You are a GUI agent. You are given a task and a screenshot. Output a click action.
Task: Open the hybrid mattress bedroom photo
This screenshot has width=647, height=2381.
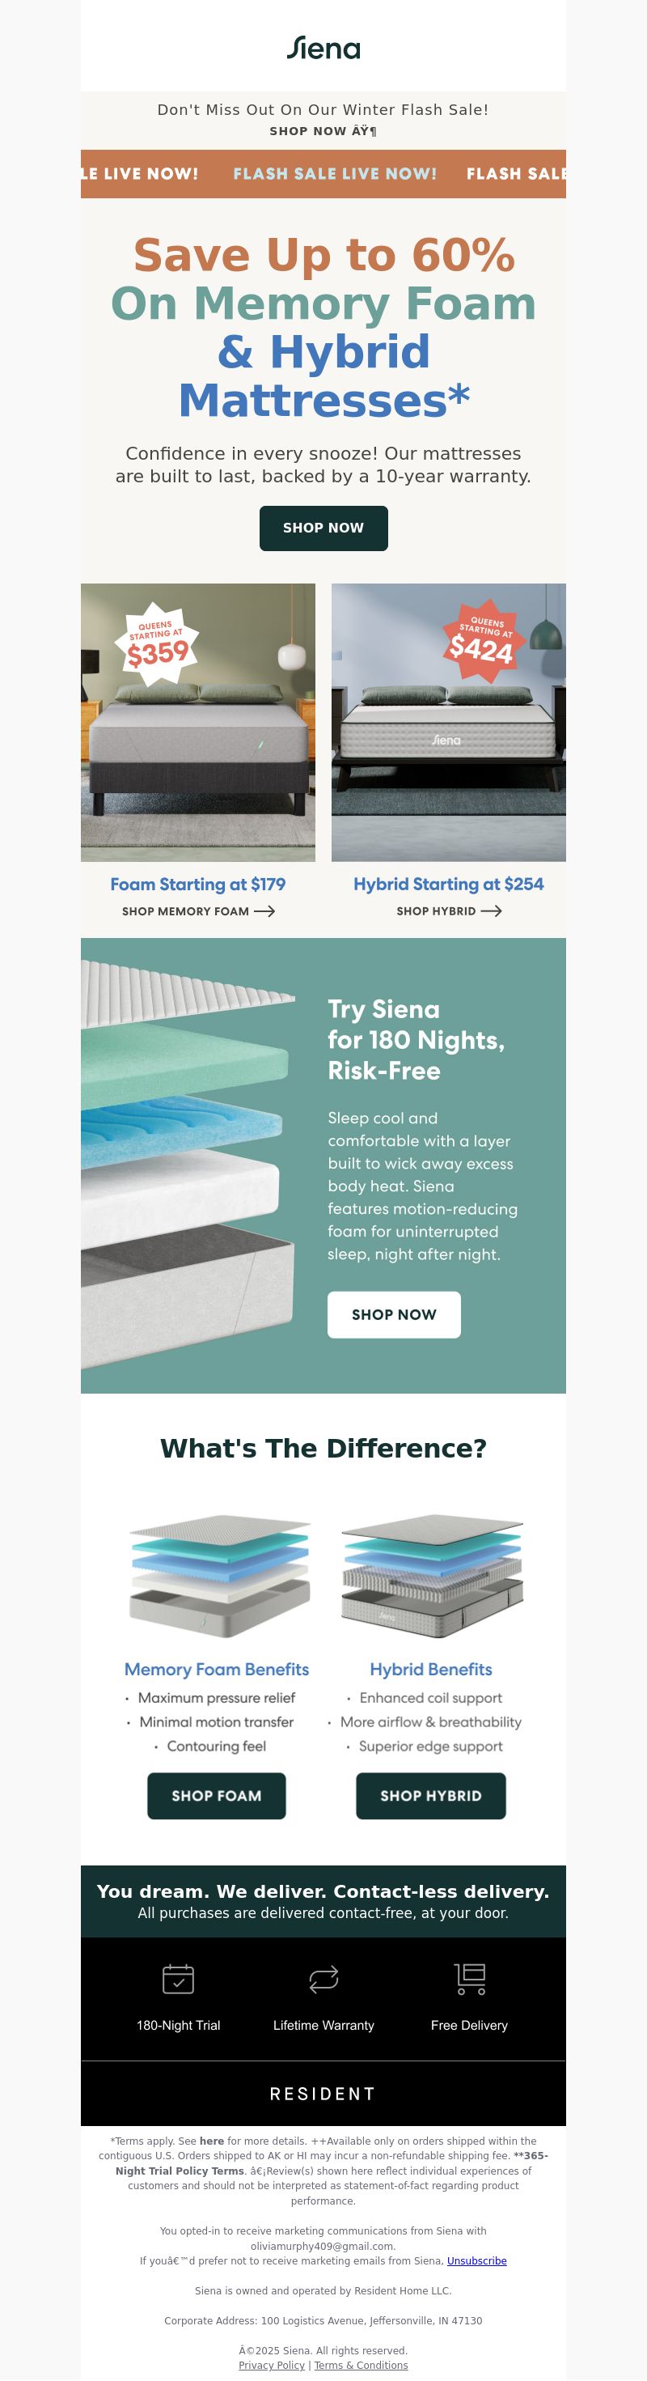[x=448, y=722]
